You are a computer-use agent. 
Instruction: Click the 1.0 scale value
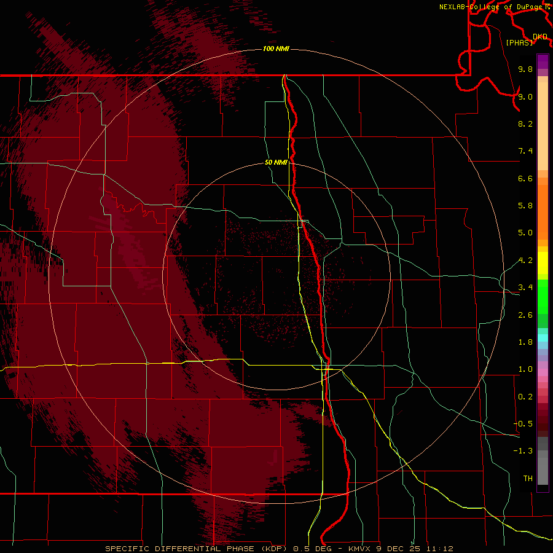click(525, 369)
